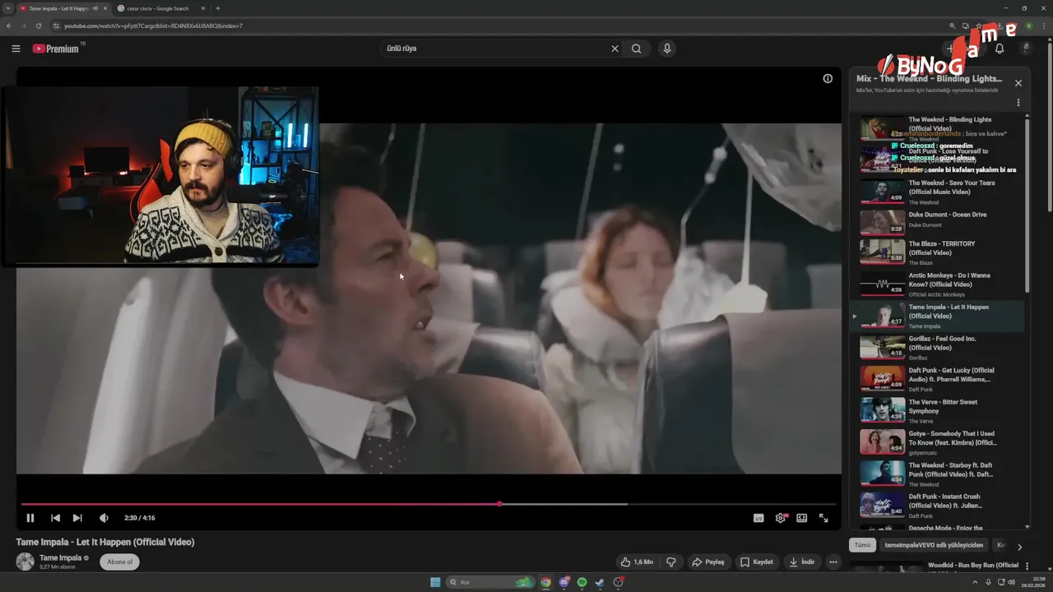Open options for Woodkid - Run Boy Run
Image resolution: width=1053 pixels, height=592 pixels.
(x=1027, y=566)
